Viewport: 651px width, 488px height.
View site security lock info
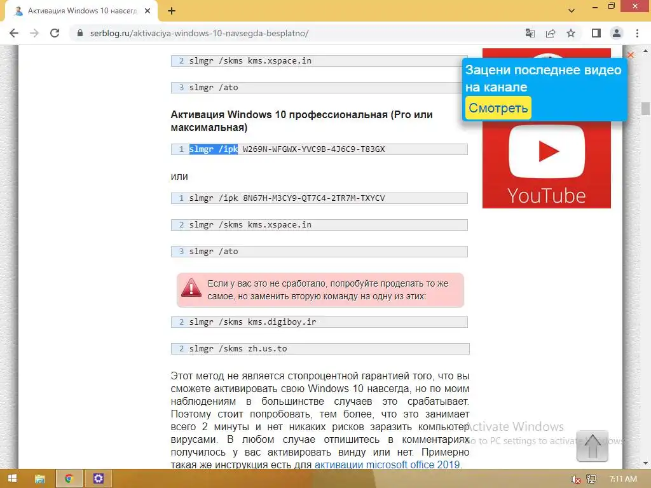[x=80, y=33]
